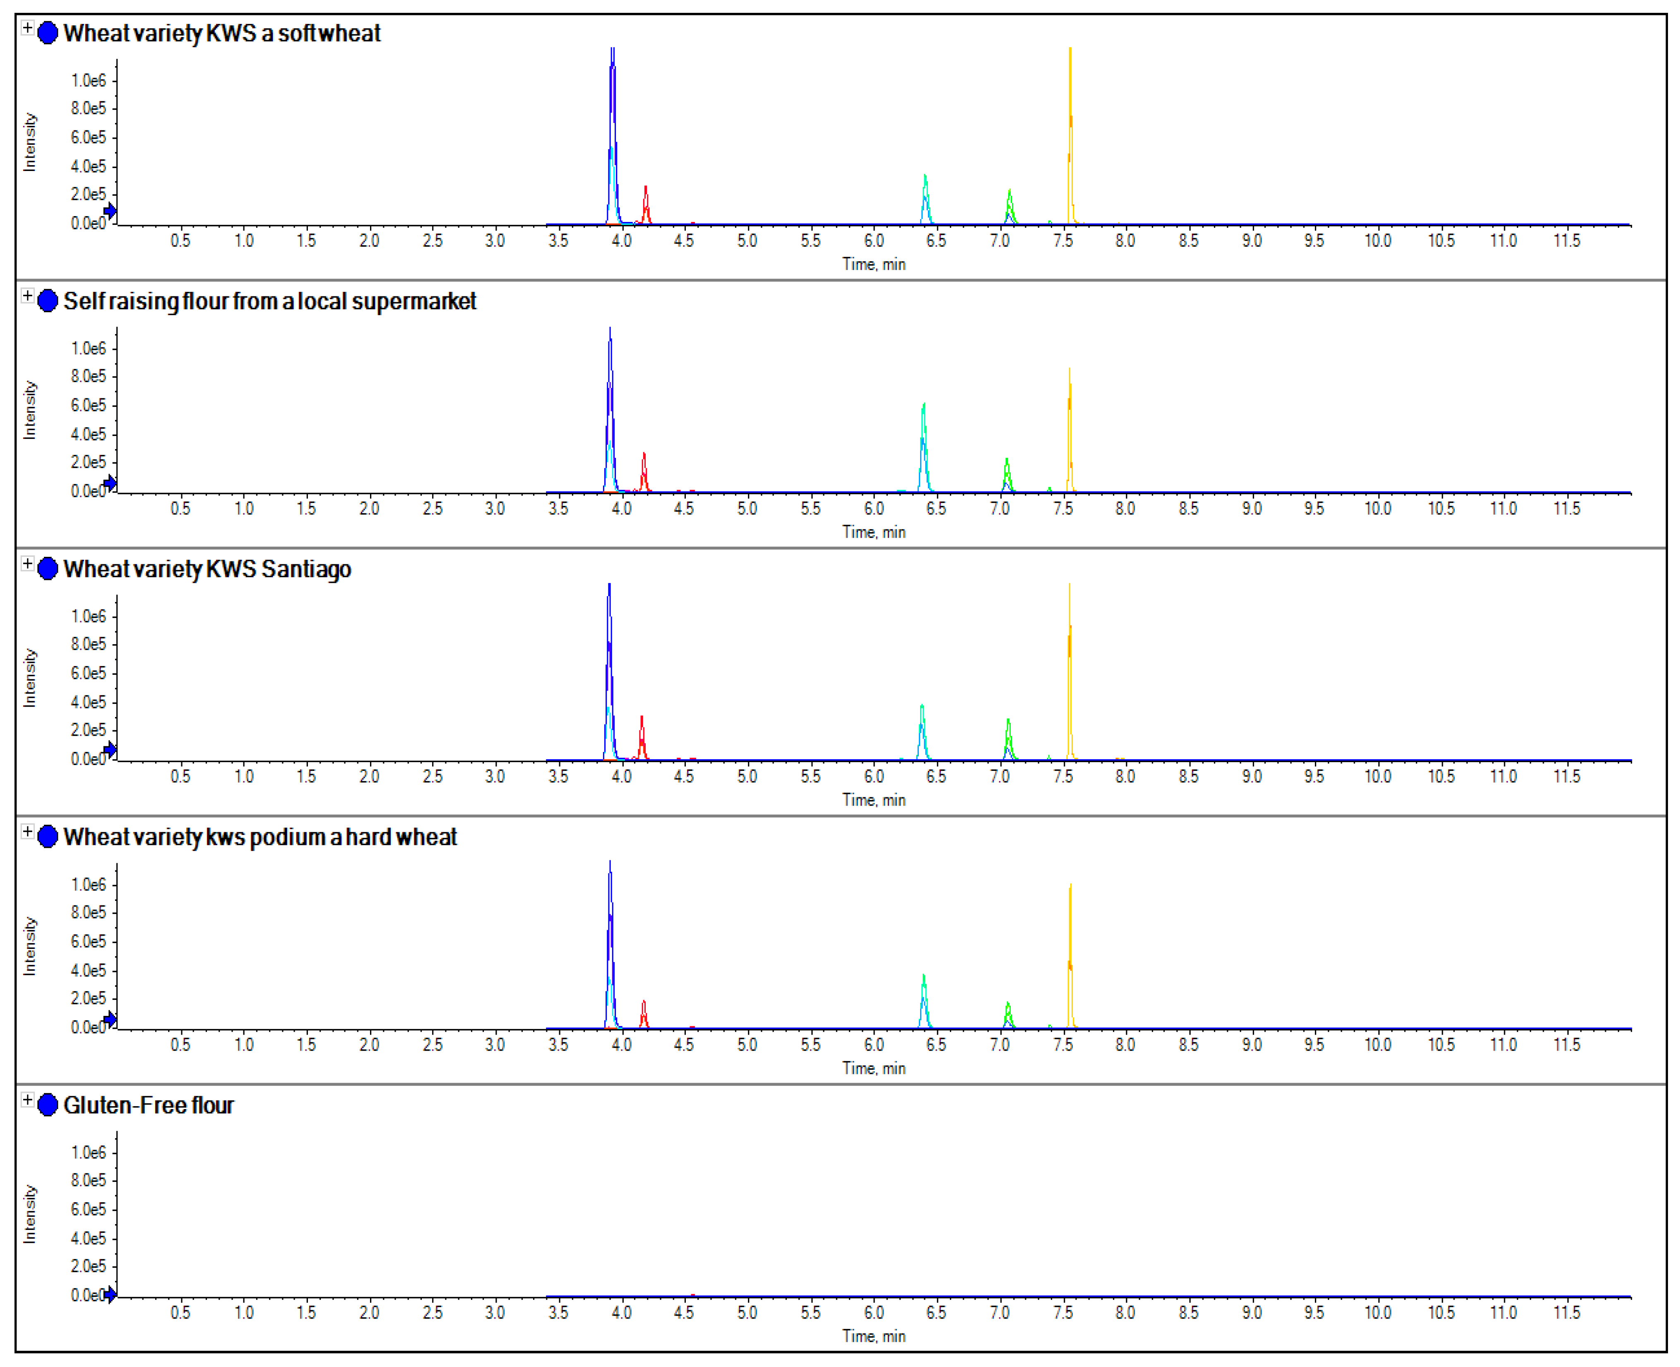Click blue circle icon beside KWS Santiago
The image size is (1680, 1367).
[x=48, y=568]
